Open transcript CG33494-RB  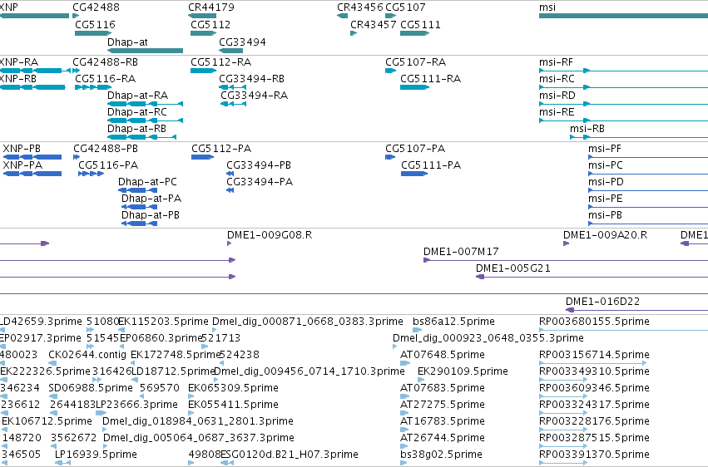[251, 78]
